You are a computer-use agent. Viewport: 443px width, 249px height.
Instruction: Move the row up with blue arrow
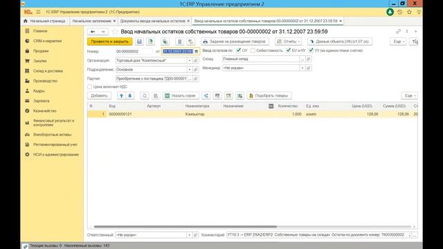point(121,95)
